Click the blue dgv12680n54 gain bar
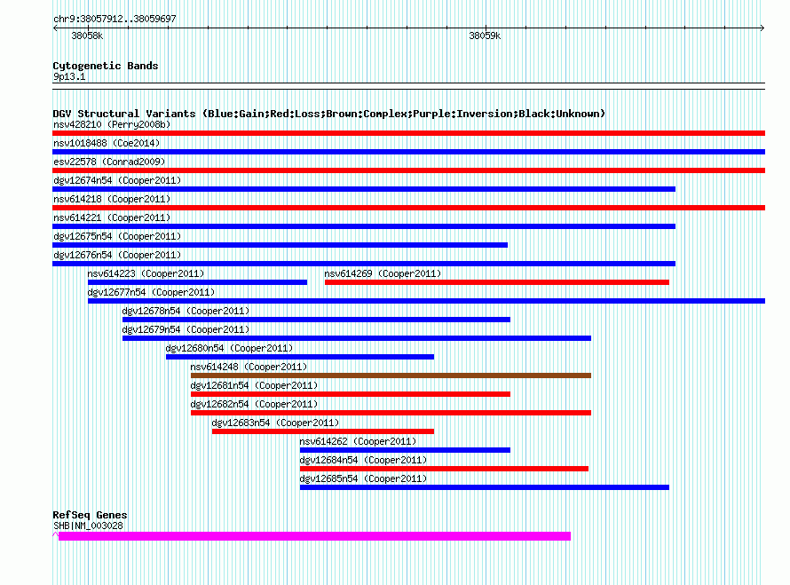 [x=300, y=357]
